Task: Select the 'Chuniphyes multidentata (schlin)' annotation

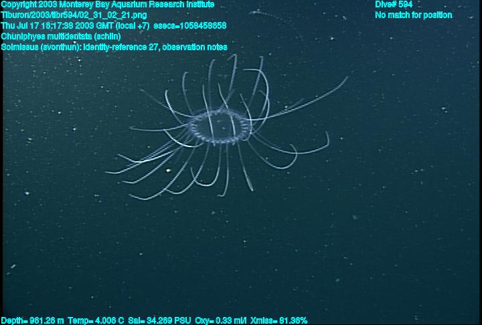Action: pyautogui.click(x=61, y=36)
